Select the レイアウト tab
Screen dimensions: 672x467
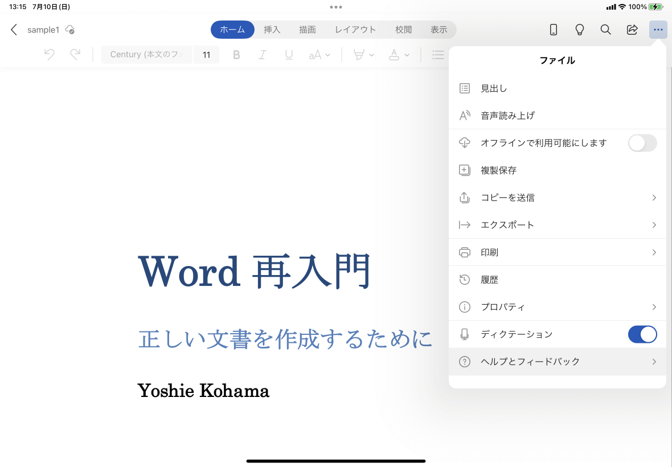click(355, 30)
